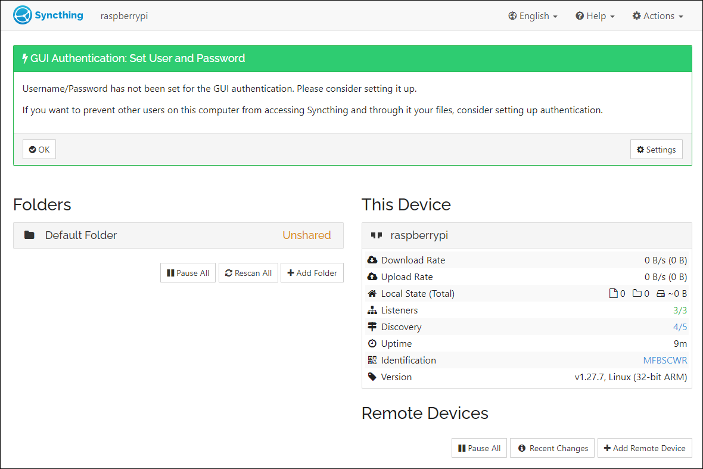
Task: Click the gear icon beside Actions
Action: 637,15
